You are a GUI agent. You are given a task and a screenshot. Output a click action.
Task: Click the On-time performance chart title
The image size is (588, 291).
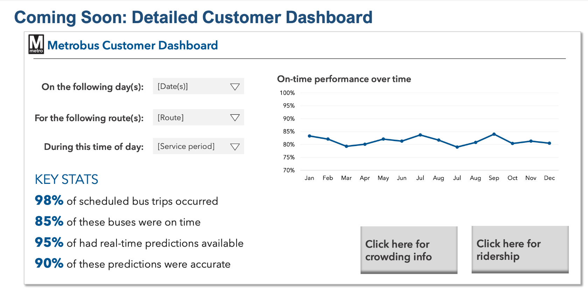(x=344, y=79)
